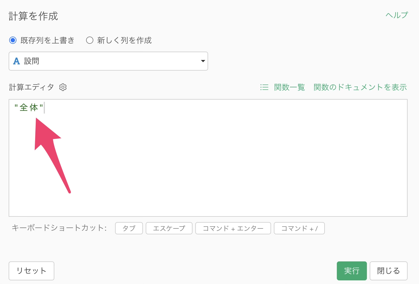Open the 関数一覧 function list
This screenshot has width=419, height=284.
289,87
